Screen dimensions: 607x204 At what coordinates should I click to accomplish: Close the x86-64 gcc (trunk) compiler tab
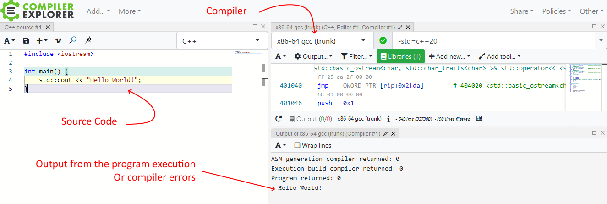coord(408,28)
